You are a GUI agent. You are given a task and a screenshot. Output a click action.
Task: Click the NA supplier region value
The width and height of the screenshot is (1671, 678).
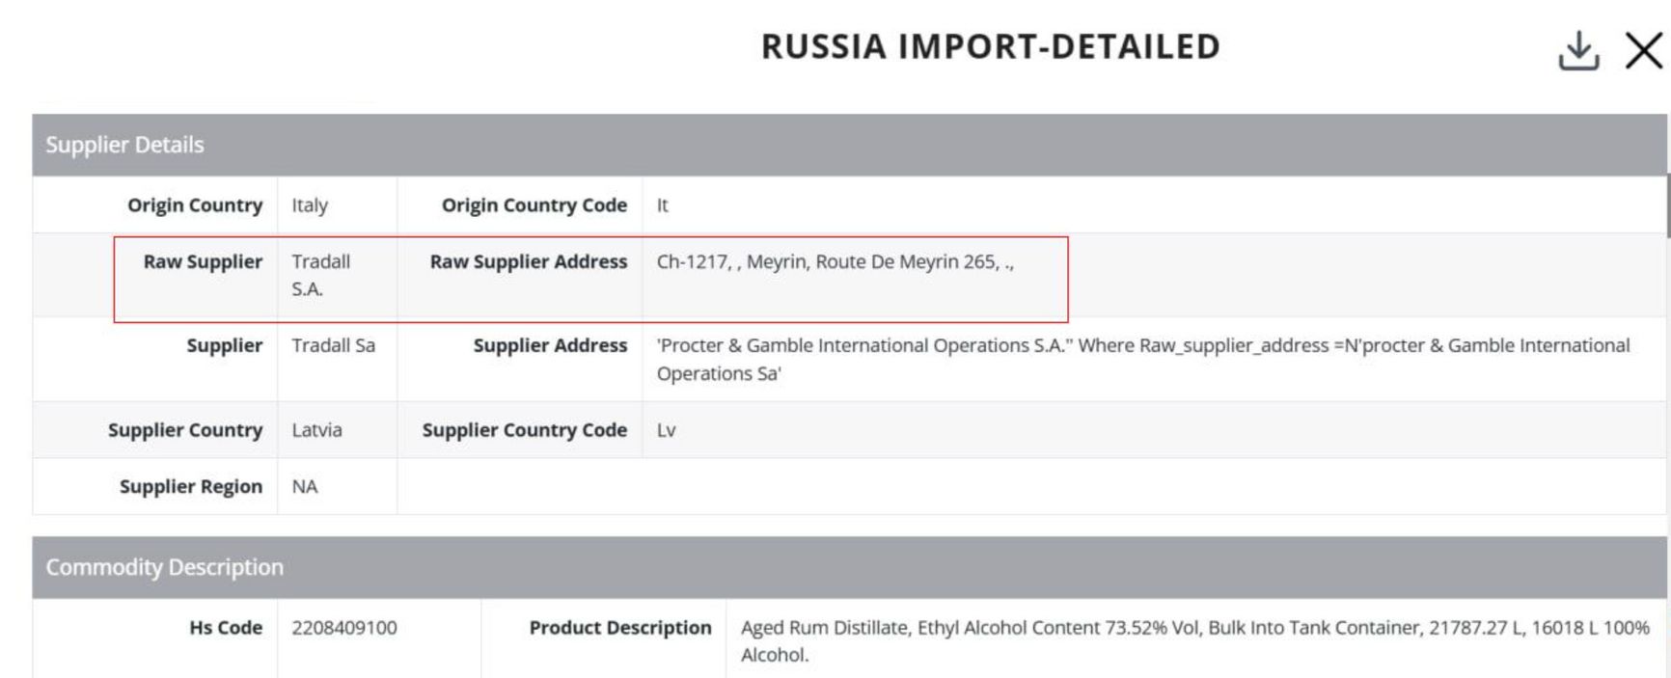(305, 487)
